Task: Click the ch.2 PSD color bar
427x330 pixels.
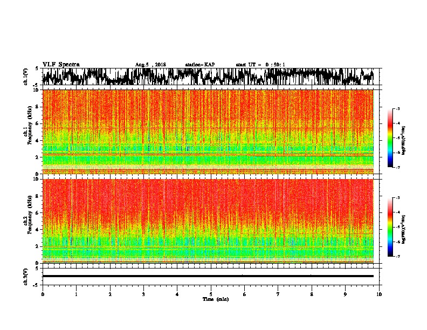Action: [x=390, y=227]
